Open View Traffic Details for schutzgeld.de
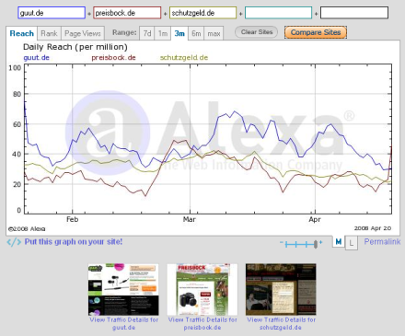Image resolution: width=405 pixels, height=336 pixels. point(281,323)
